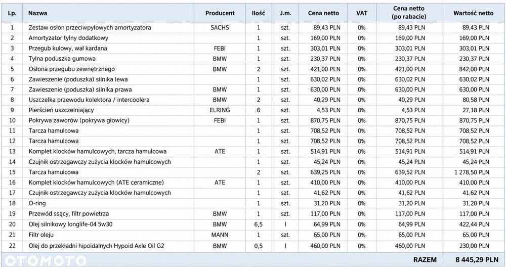Click the 'J.m.' column header
Viewport: 506px width, 271px height.
(285, 13)
